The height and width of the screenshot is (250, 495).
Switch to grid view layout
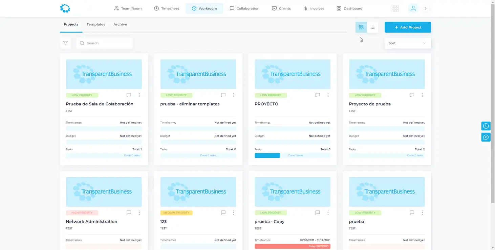pos(361,27)
